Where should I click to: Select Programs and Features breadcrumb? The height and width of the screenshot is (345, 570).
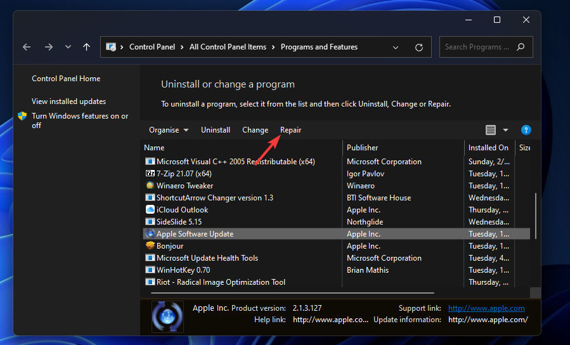click(x=319, y=47)
